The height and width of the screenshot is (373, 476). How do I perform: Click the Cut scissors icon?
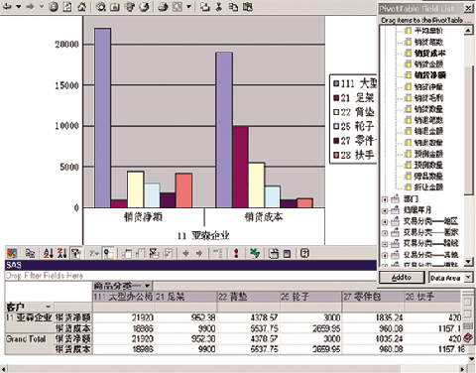[219, 7]
